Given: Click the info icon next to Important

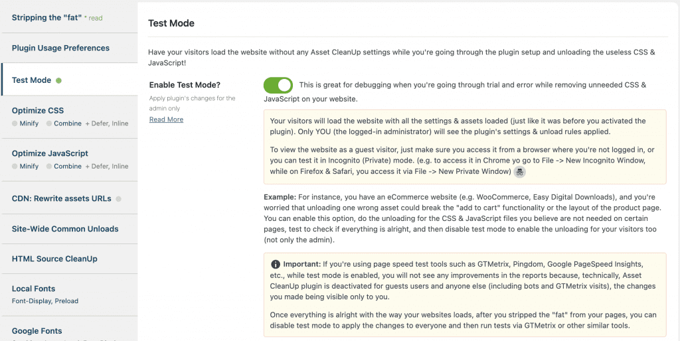Looking at the screenshot, I should (276, 264).
